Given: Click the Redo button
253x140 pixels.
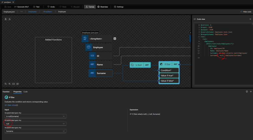Looking at the screenshot, I should pyautogui.click(x=63, y=7).
